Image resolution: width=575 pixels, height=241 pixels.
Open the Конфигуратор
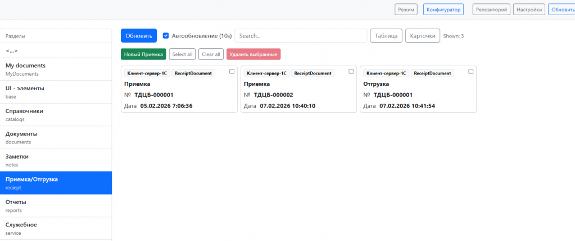(443, 10)
